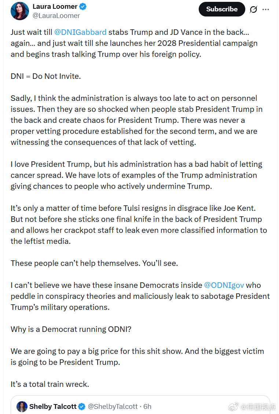Click the "DNI = Do Not Invite." line

click(46, 76)
